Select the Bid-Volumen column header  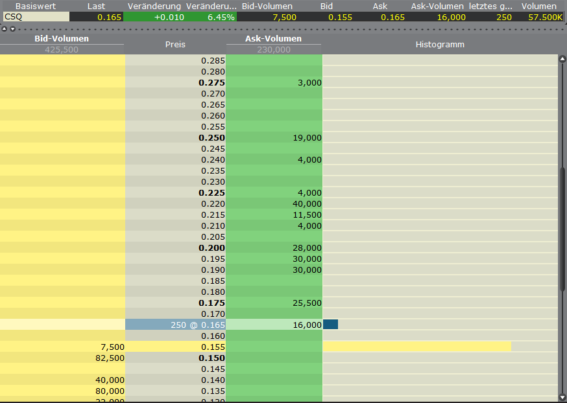tap(62, 39)
